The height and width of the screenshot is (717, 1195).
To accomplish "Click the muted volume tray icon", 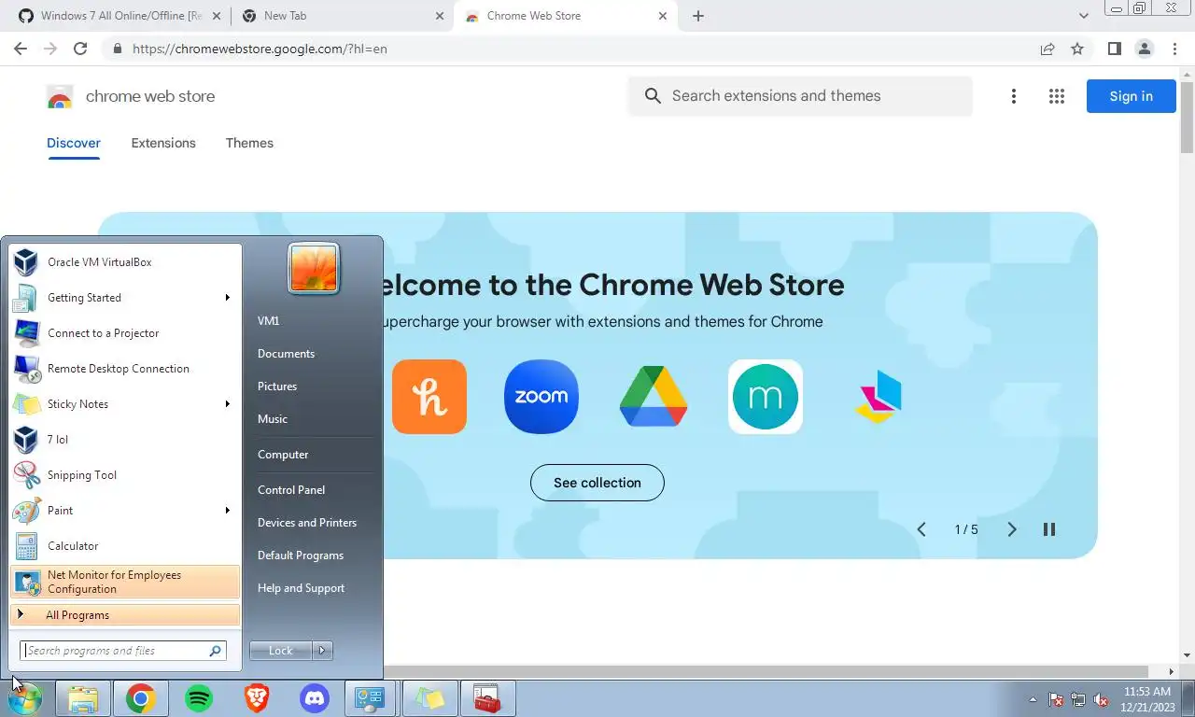I will point(1101,699).
